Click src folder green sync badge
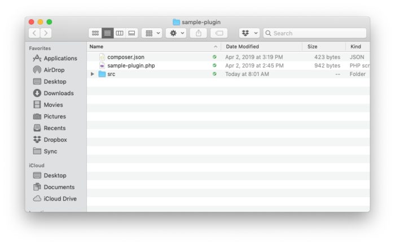 tap(214, 74)
